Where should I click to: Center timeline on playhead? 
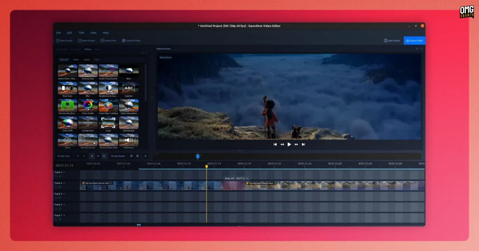click(145, 156)
